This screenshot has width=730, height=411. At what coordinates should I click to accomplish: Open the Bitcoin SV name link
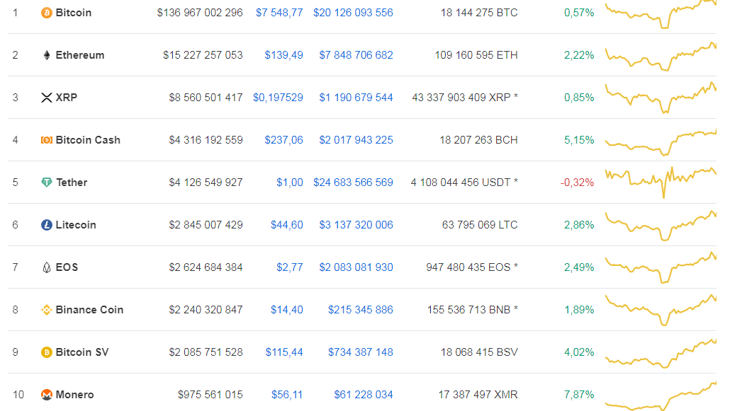pos(82,352)
